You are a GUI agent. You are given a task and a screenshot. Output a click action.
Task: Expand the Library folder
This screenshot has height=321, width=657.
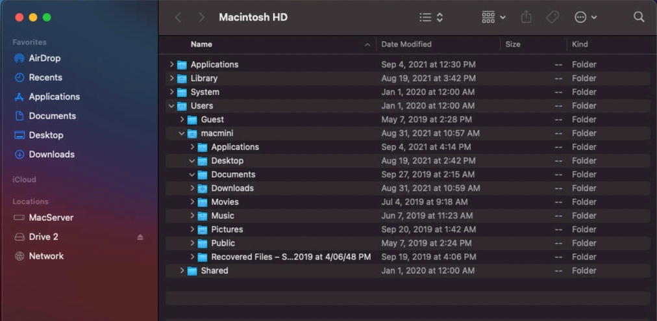[171, 78]
